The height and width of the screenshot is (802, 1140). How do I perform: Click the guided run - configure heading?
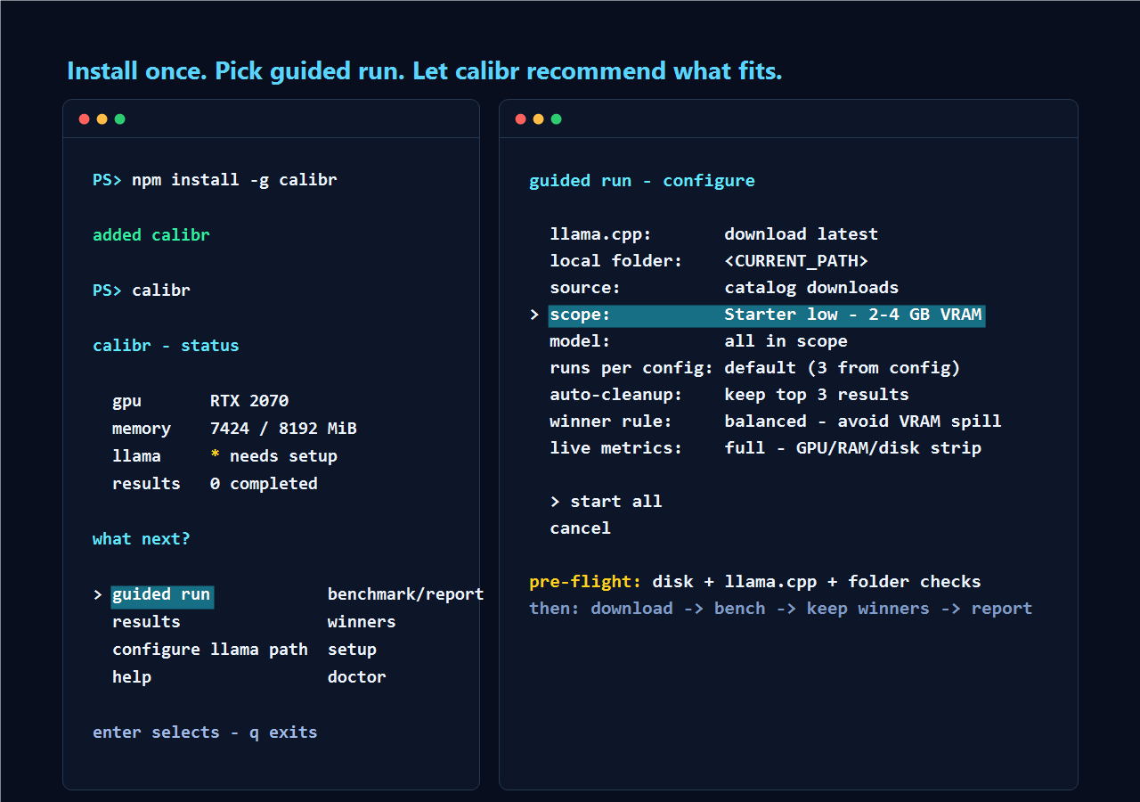pos(642,181)
